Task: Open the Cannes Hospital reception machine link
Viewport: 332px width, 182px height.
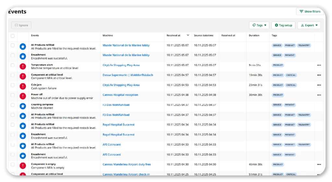Action: (x=120, y=95)
